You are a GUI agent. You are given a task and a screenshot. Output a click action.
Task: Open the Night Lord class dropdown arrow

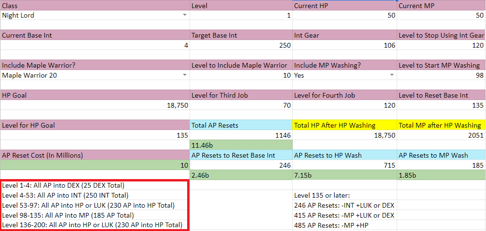coord(185,16)
